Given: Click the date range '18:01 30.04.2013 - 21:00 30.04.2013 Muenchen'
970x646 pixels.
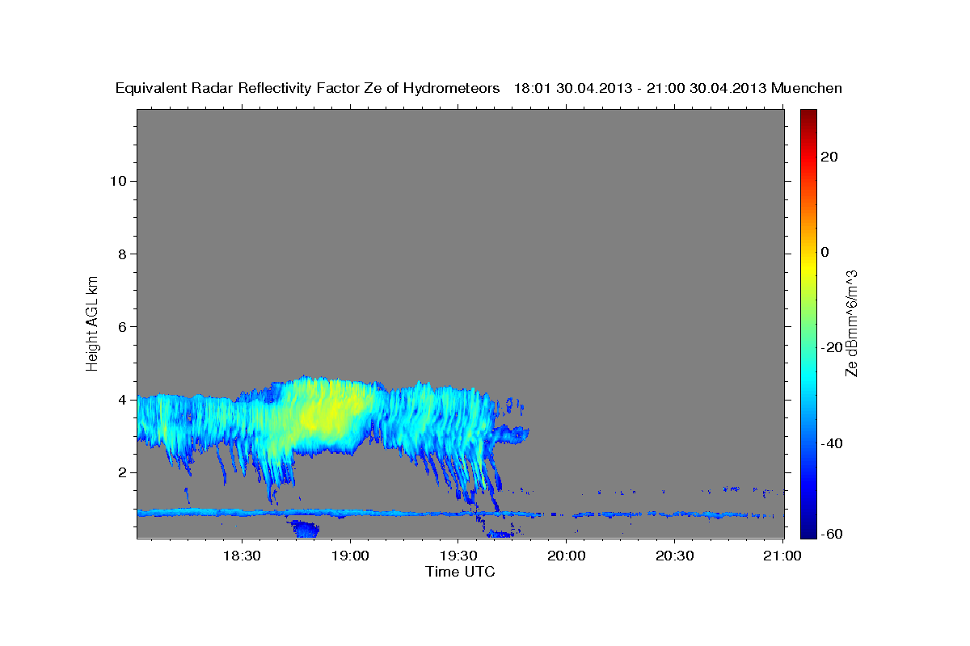Looking at the screenshot, I should click(x=678, y=88).
